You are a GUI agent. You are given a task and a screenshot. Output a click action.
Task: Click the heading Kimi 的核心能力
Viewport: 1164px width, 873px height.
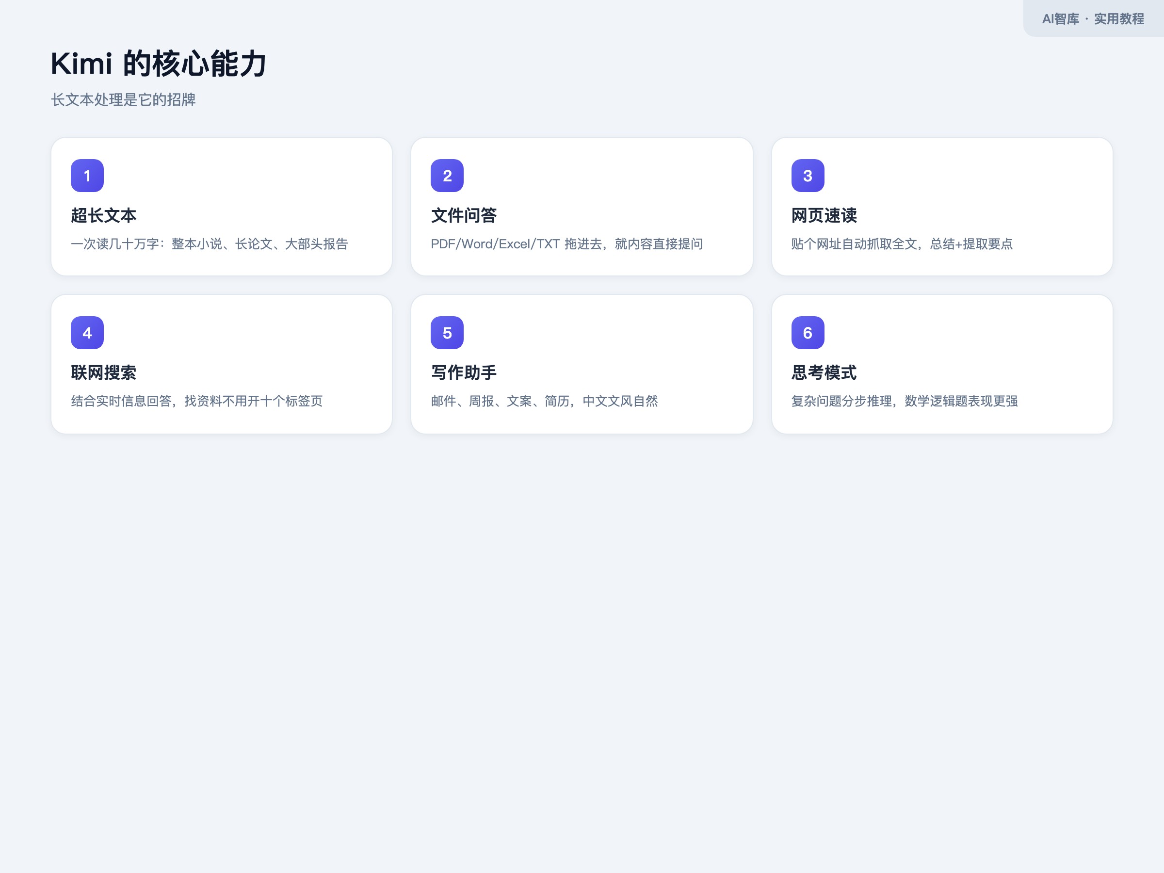pyautogui.click(x=159, y=64)
